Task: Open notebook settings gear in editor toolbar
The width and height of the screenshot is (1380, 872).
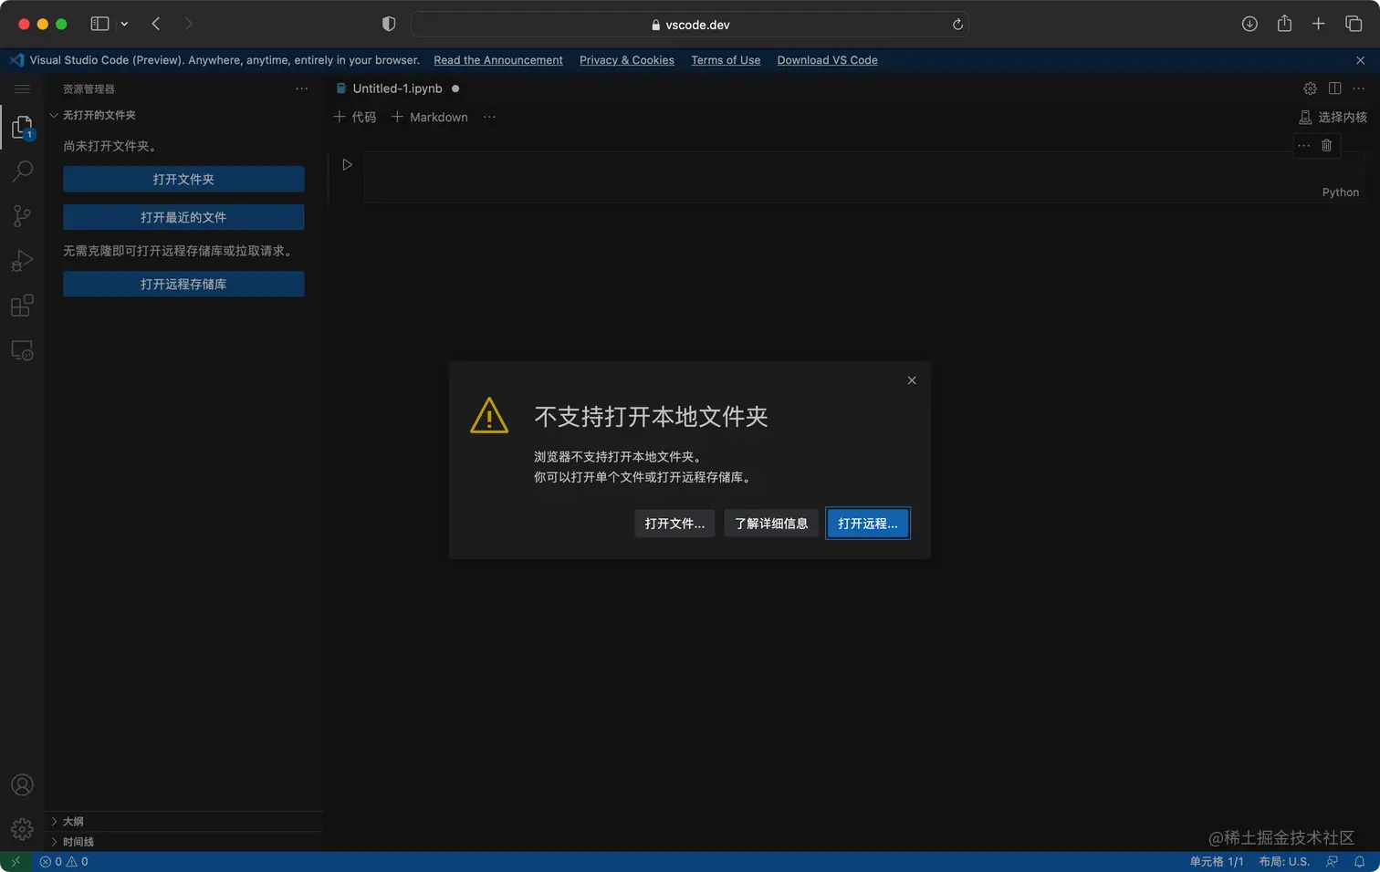Action: pos(1310,88)
